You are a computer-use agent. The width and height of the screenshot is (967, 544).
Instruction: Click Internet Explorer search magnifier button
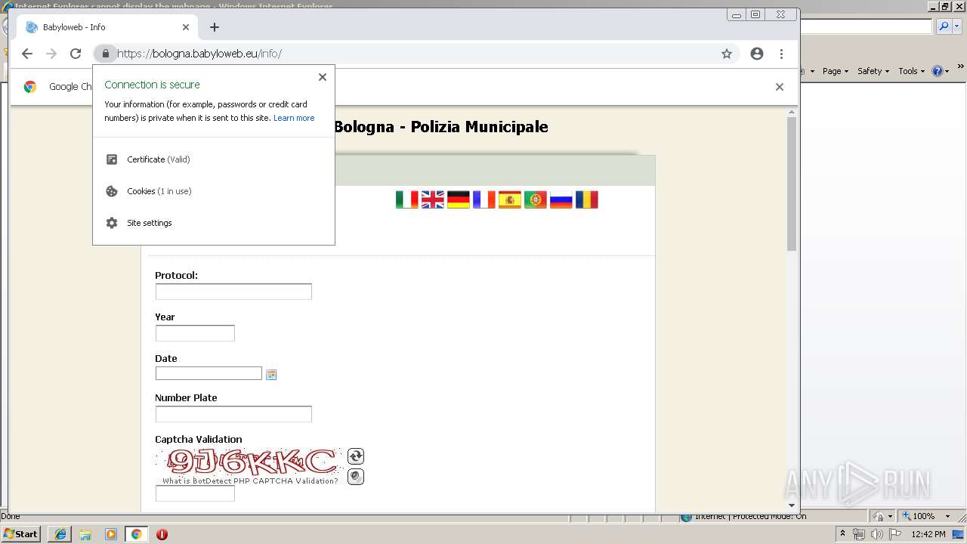pos(944,26)
